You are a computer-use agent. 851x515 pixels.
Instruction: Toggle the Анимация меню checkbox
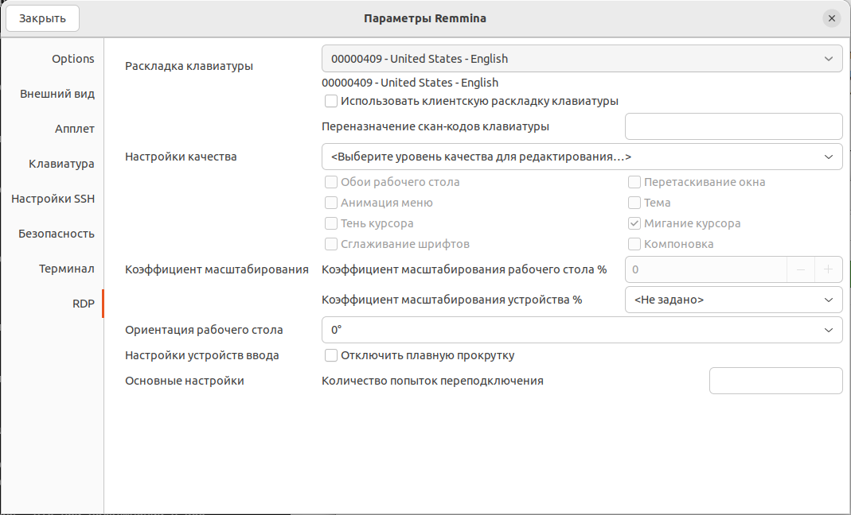331,203
